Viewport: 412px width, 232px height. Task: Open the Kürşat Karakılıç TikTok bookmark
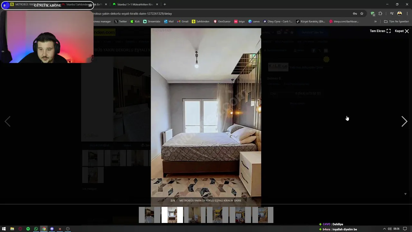pos(311,22)
